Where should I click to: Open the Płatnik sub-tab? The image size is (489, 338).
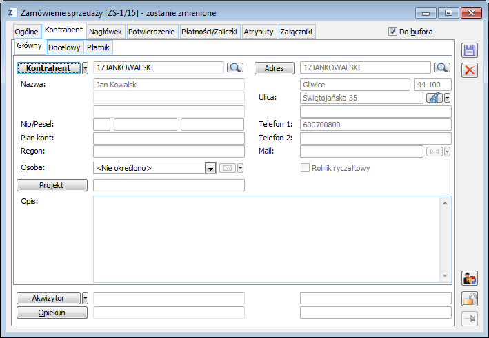click(98, 47)
